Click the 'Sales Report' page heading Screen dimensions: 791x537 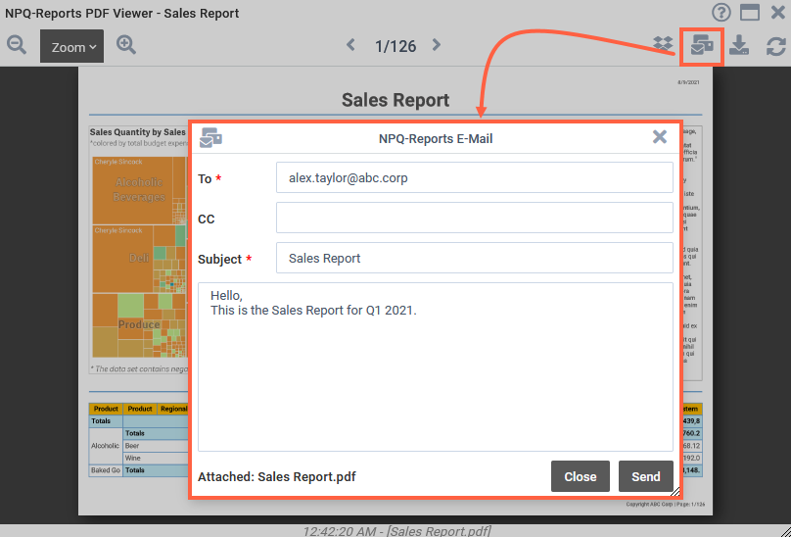coord(395,100)
